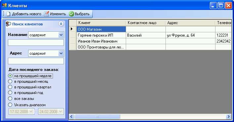This screenshot has height=122, width=234.
Task: Click the 'Название' search text field
Action: (36, 43)
